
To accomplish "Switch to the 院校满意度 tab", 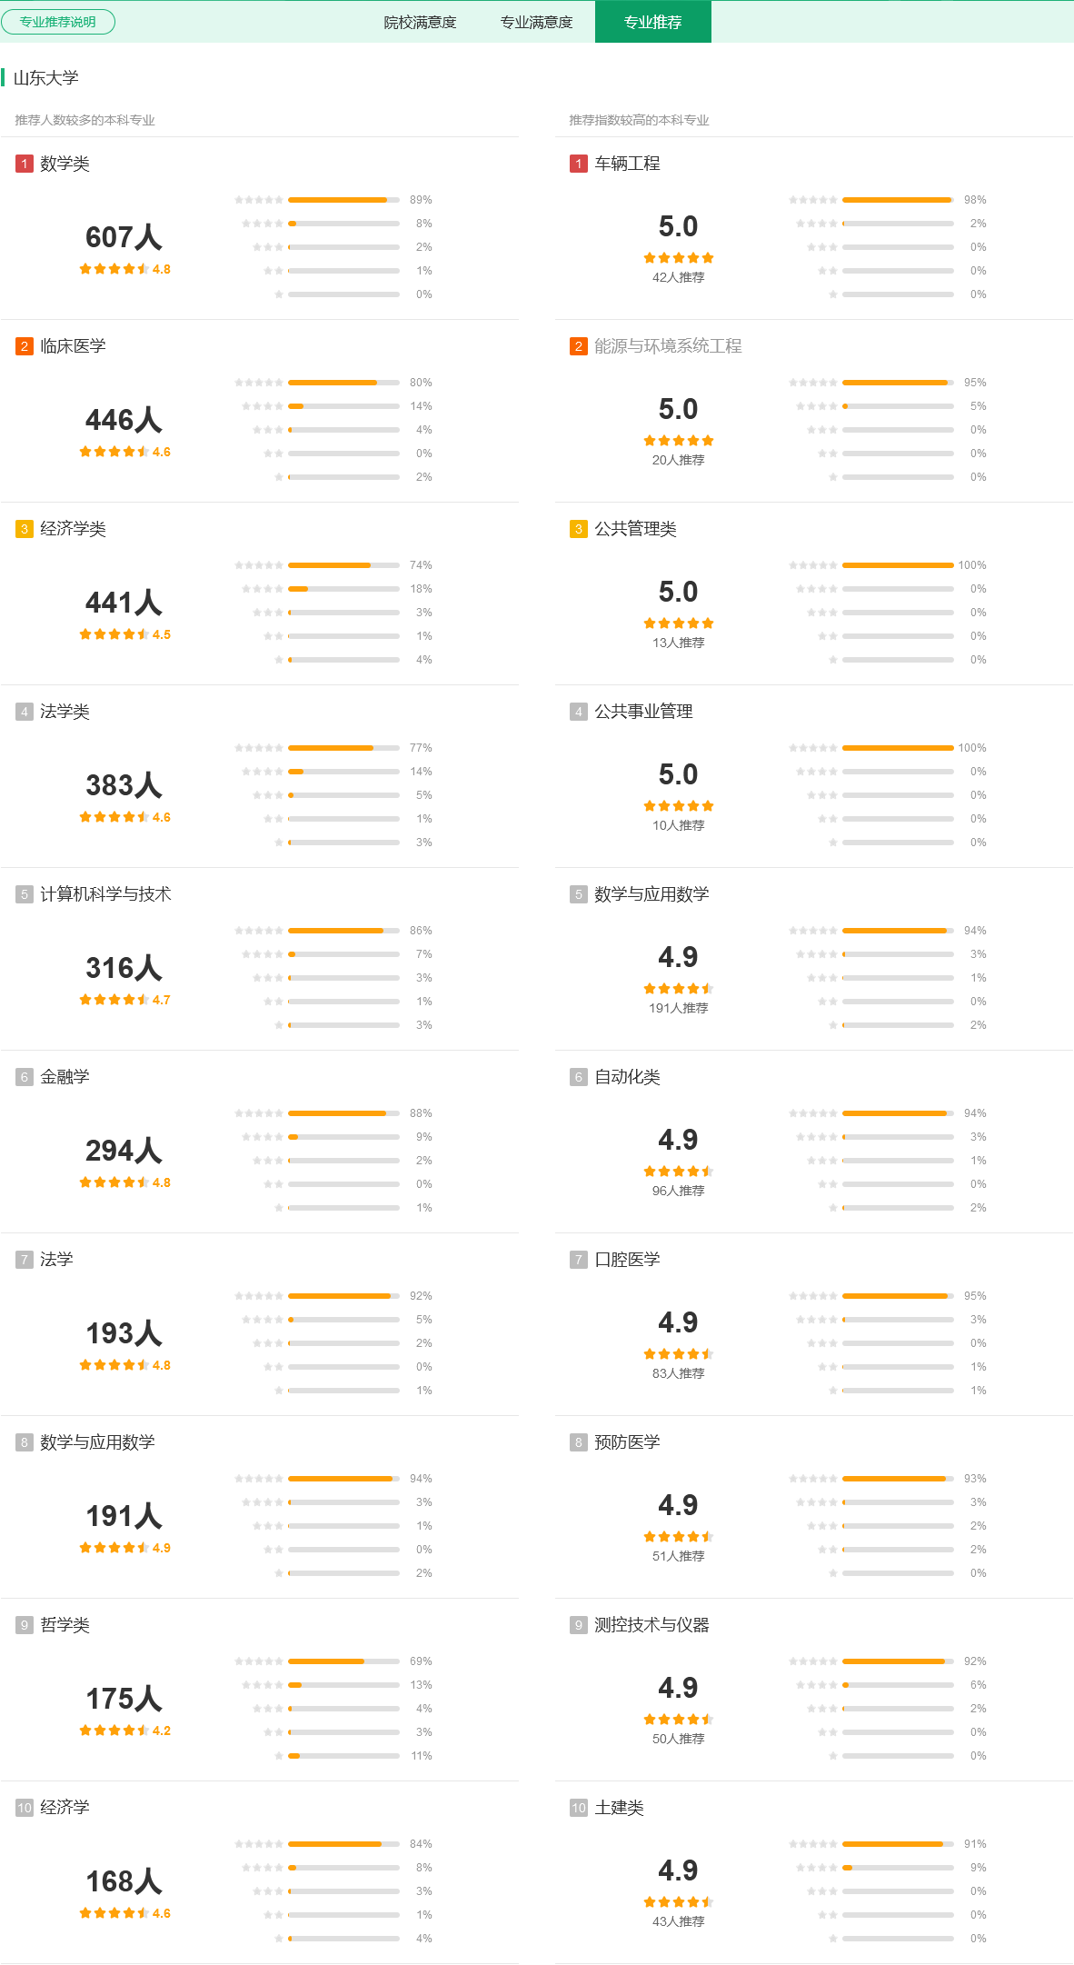I will pos(420,22).
